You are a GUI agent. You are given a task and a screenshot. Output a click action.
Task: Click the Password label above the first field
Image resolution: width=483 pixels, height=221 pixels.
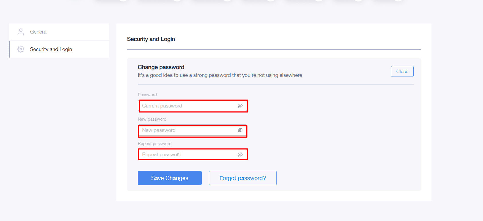147,95
